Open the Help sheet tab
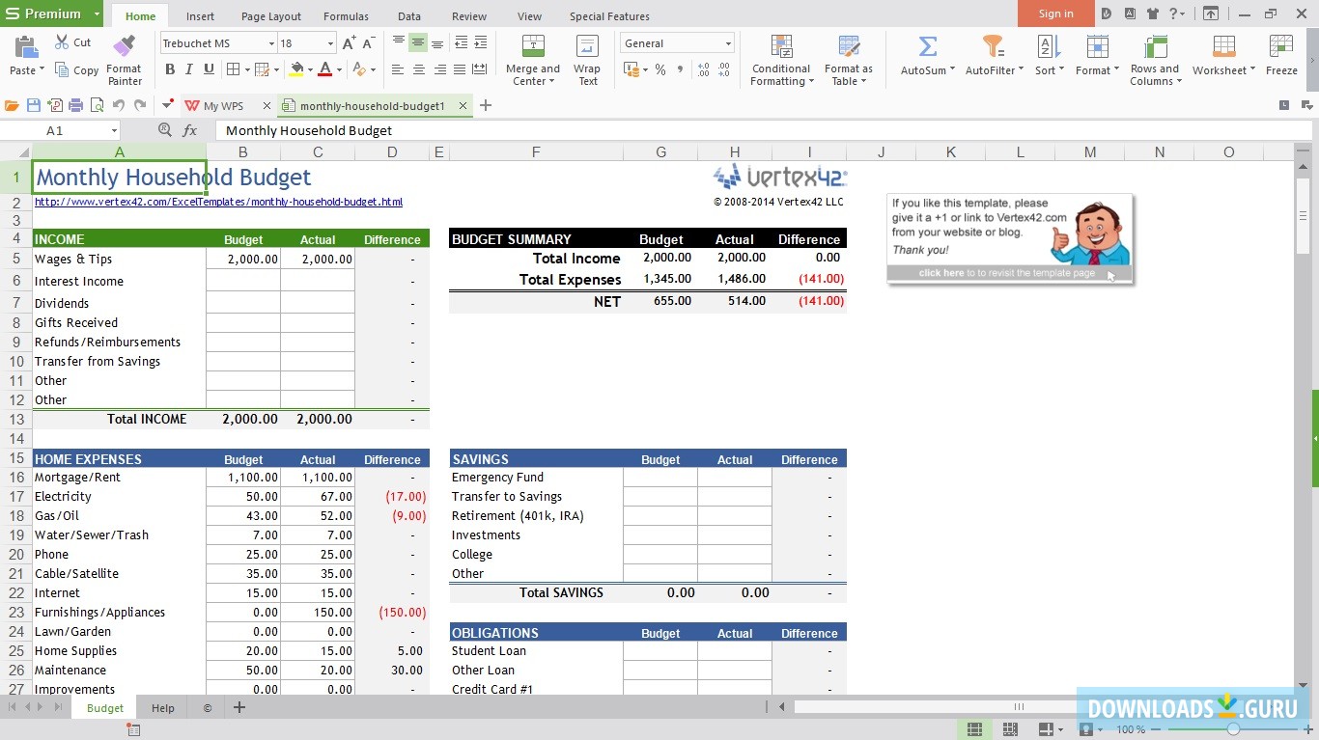Screen dimensions: 1319x740 (x=163, y=708)
